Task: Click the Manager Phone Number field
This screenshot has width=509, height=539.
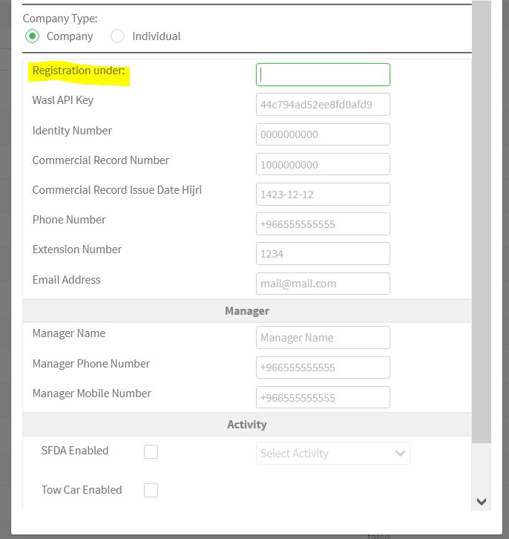Action: point(323,367)
